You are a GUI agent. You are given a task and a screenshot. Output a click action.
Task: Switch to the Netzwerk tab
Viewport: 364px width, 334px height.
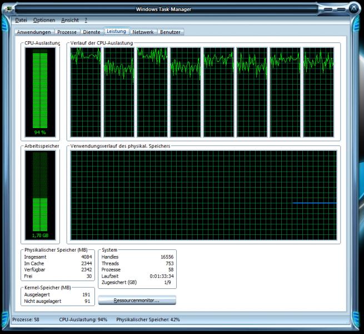tap(143, 32)
